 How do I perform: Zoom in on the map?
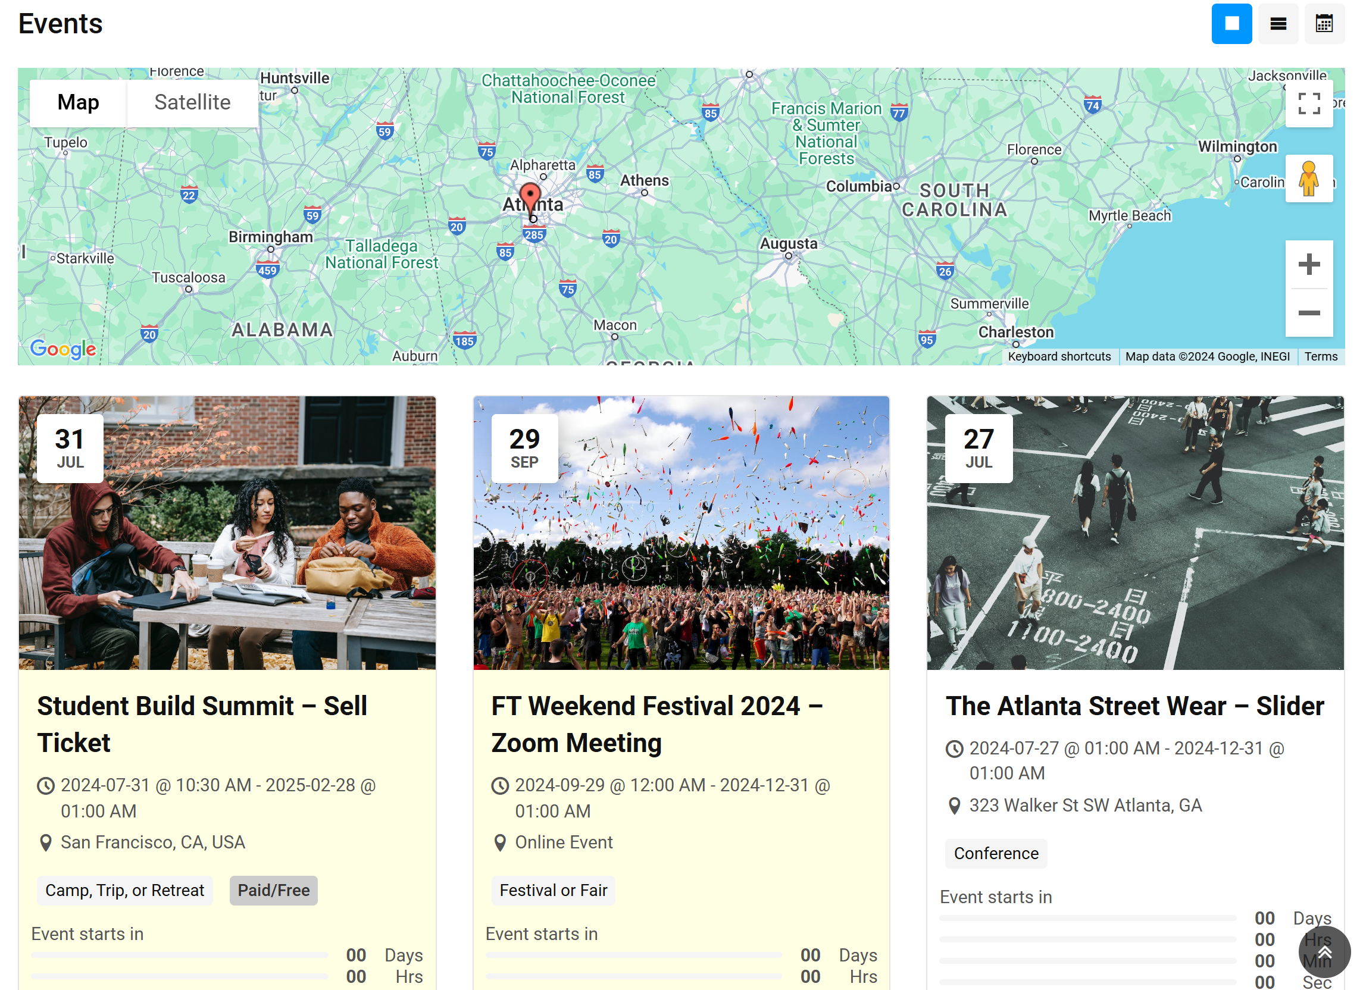click(x=1308, y=264)
